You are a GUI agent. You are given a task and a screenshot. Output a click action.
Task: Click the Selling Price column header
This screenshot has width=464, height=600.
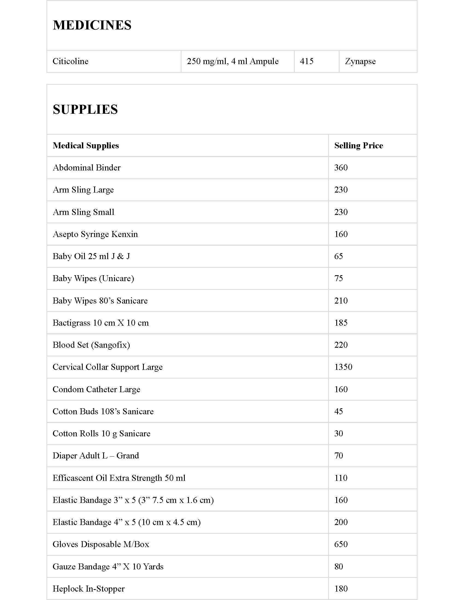point(358,145)
